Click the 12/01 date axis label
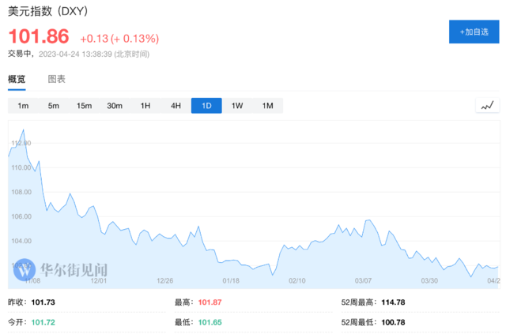The height and width of the screenshot is (334, 506). 99,281
